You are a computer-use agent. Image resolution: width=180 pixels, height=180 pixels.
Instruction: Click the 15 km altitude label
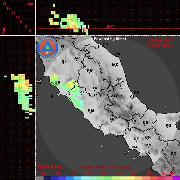coord(9,8)
